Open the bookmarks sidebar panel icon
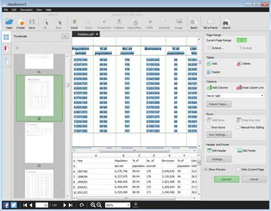The image size is (271, 211). (x=6, y=49)
